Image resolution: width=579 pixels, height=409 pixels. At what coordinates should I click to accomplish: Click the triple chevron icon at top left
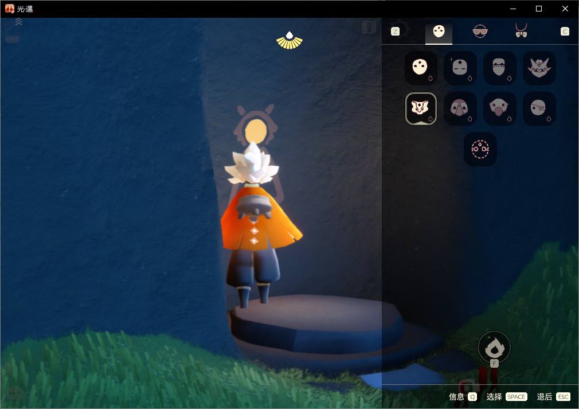tap(18, 22)
